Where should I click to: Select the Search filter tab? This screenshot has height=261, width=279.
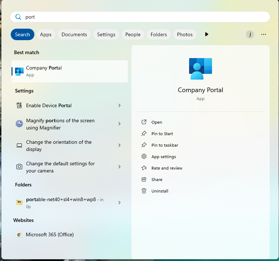click(x=23, y=34)
